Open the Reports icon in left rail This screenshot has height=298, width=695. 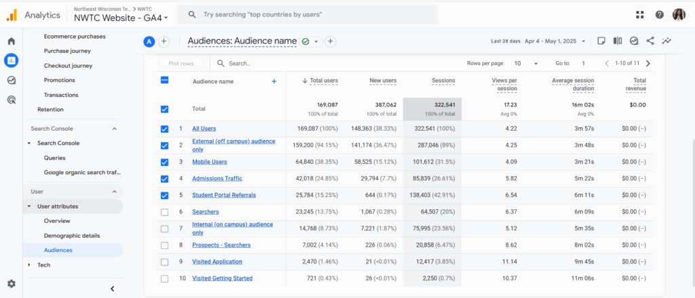click(x=12, y=60)
